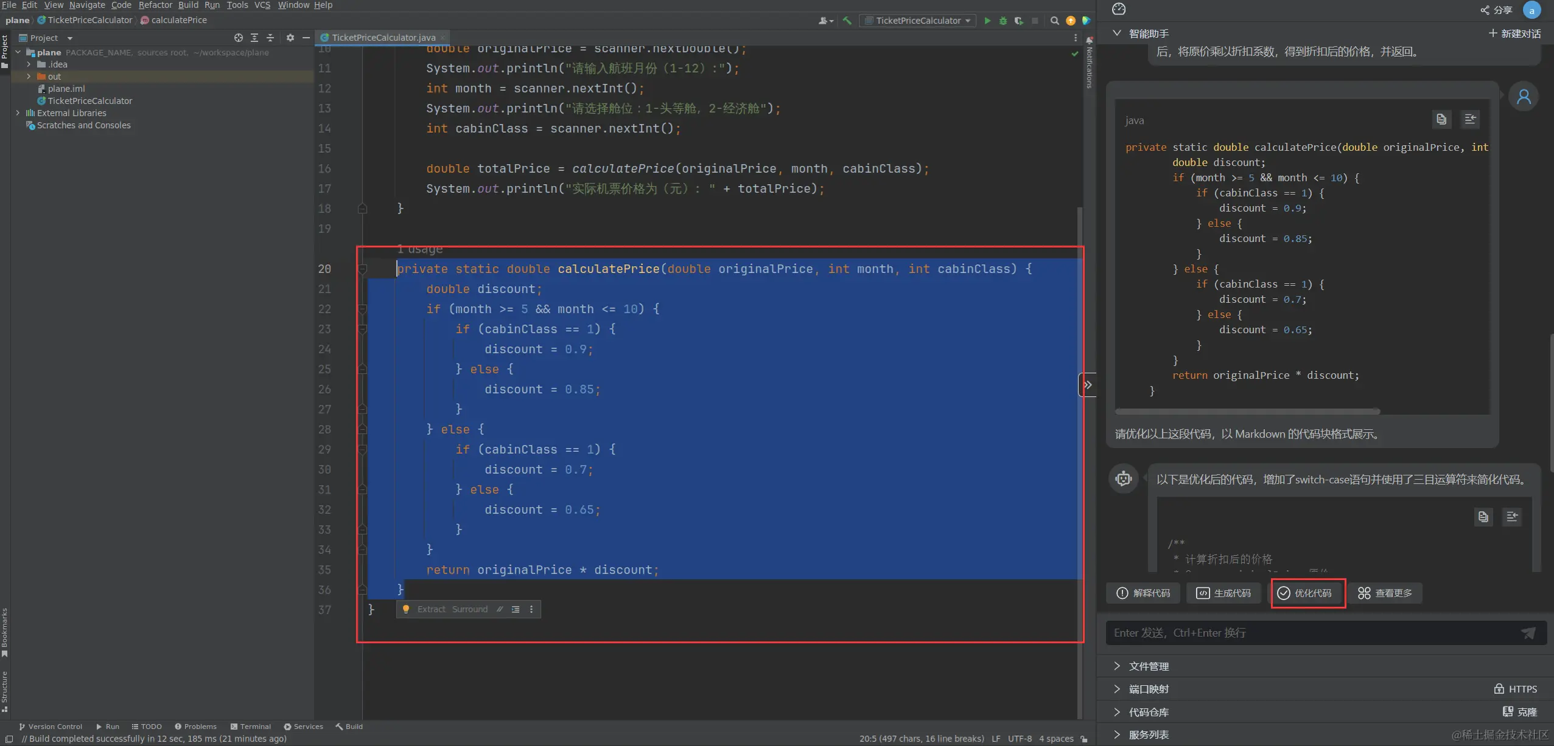Toggle fold marker at line 22

tap(363, 309)
